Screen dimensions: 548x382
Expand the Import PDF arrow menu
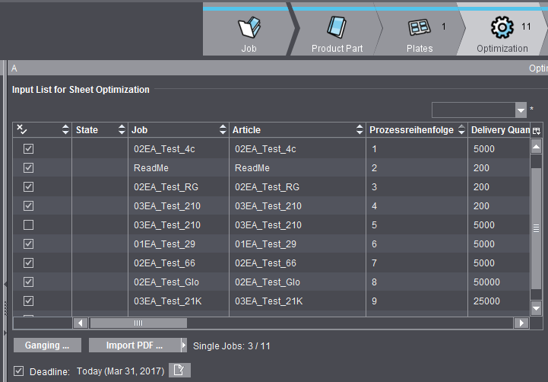pyautogui.click(x=183, y=345)
